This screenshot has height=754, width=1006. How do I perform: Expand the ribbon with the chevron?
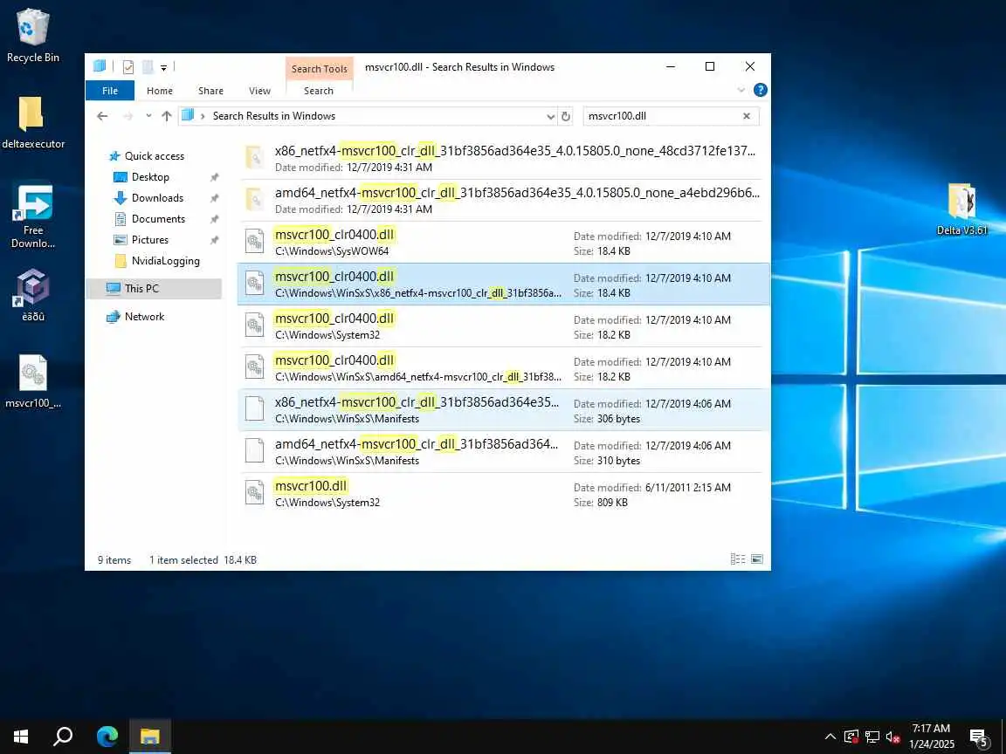(741, 91)
